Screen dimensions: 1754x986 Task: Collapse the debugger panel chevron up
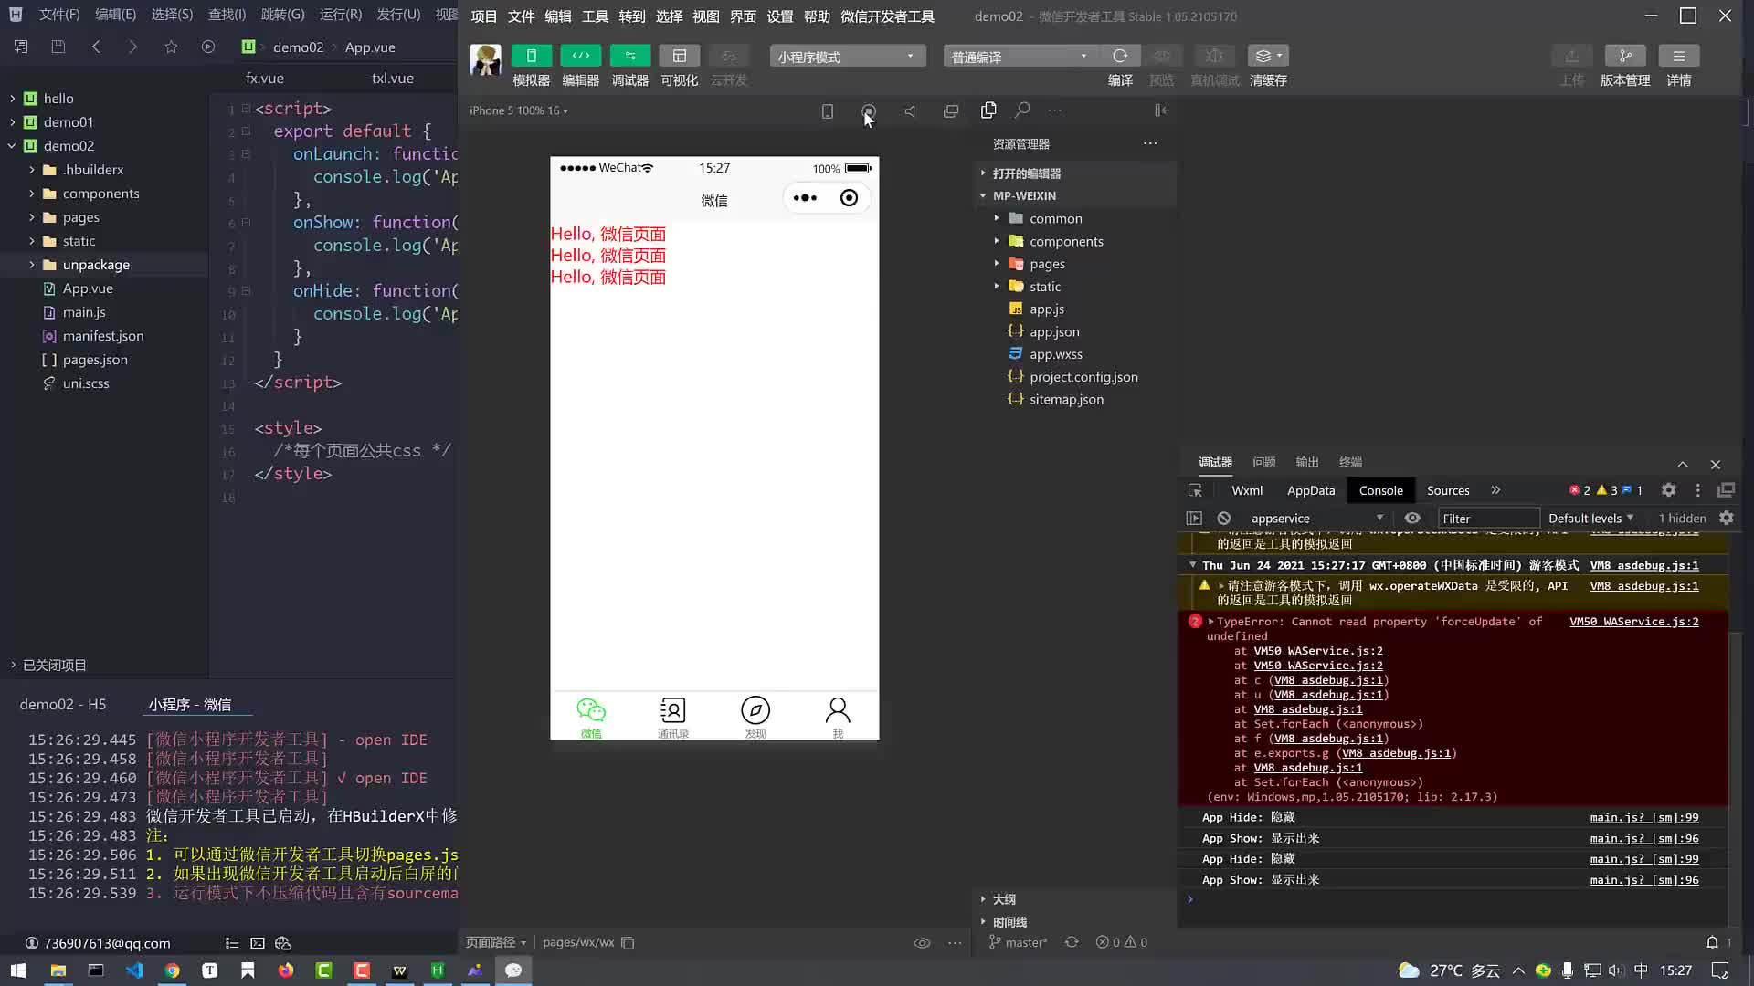[1683, 464]
